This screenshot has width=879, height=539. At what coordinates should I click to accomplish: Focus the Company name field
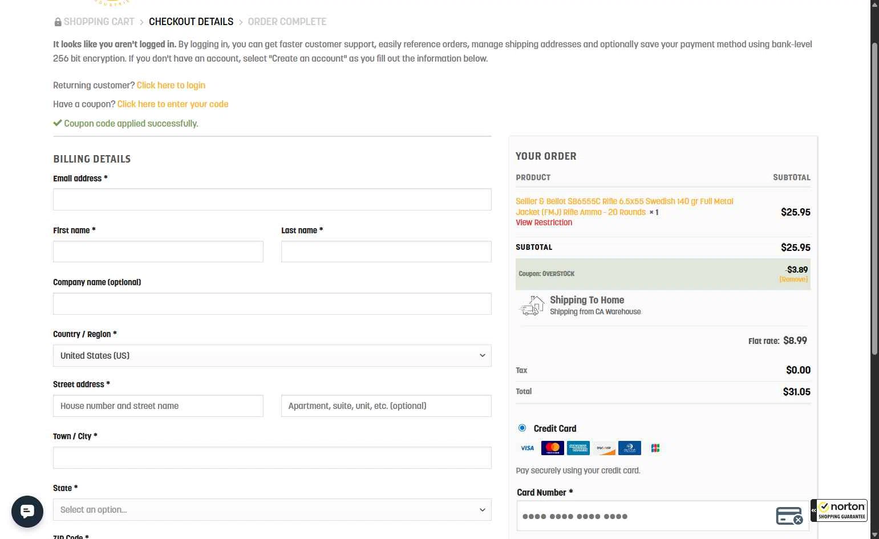coord(272,304)
